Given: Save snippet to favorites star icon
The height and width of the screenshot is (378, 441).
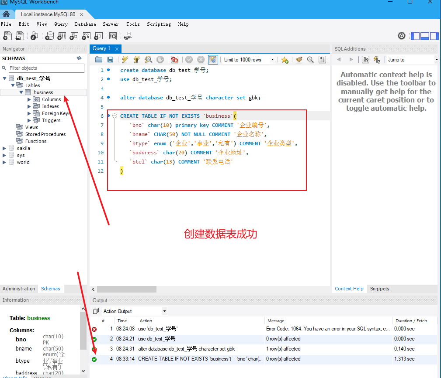Looking at the screenshot, I should click(x=285, y=60).
